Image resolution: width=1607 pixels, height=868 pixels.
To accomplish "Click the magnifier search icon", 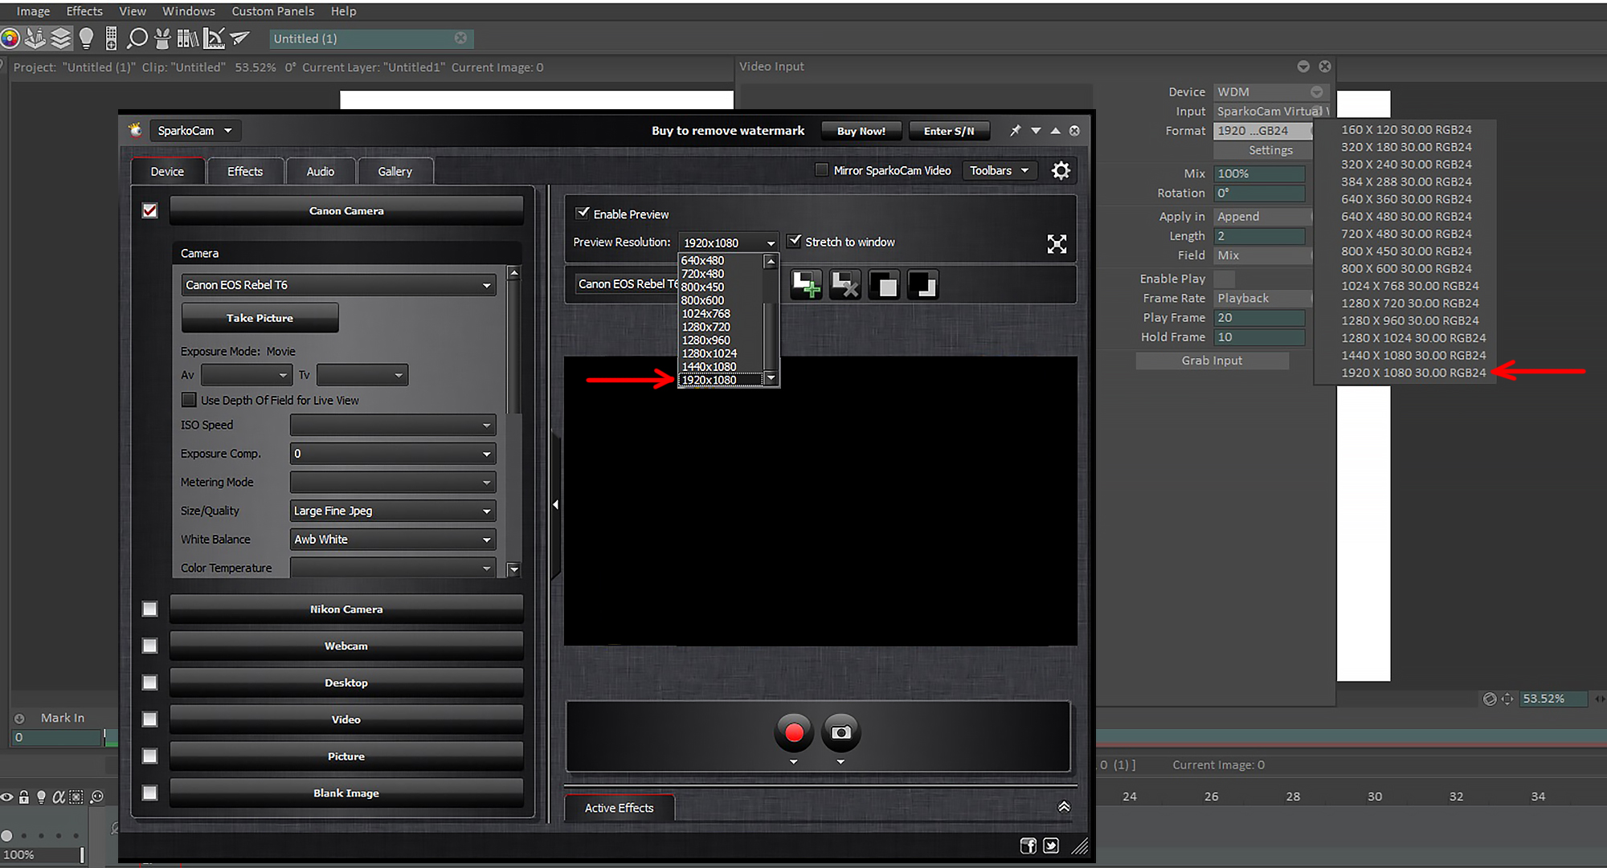I will click(x=137, y=38).
